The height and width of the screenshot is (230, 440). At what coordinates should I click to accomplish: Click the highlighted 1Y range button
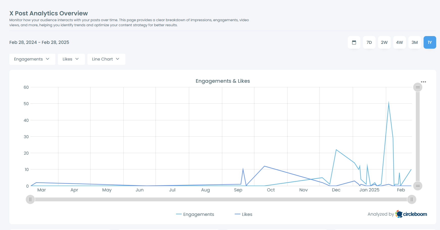click(430, 42)
